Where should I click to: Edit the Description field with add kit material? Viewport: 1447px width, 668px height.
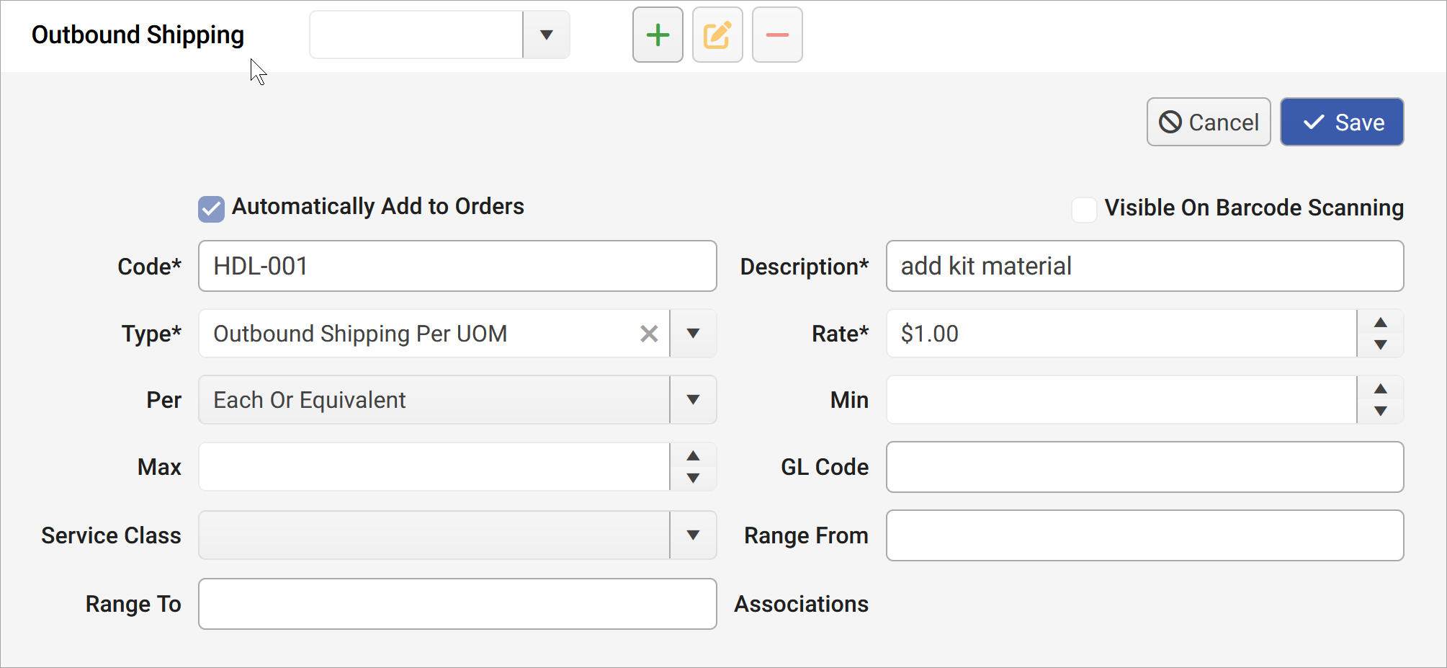(1144, 266)
